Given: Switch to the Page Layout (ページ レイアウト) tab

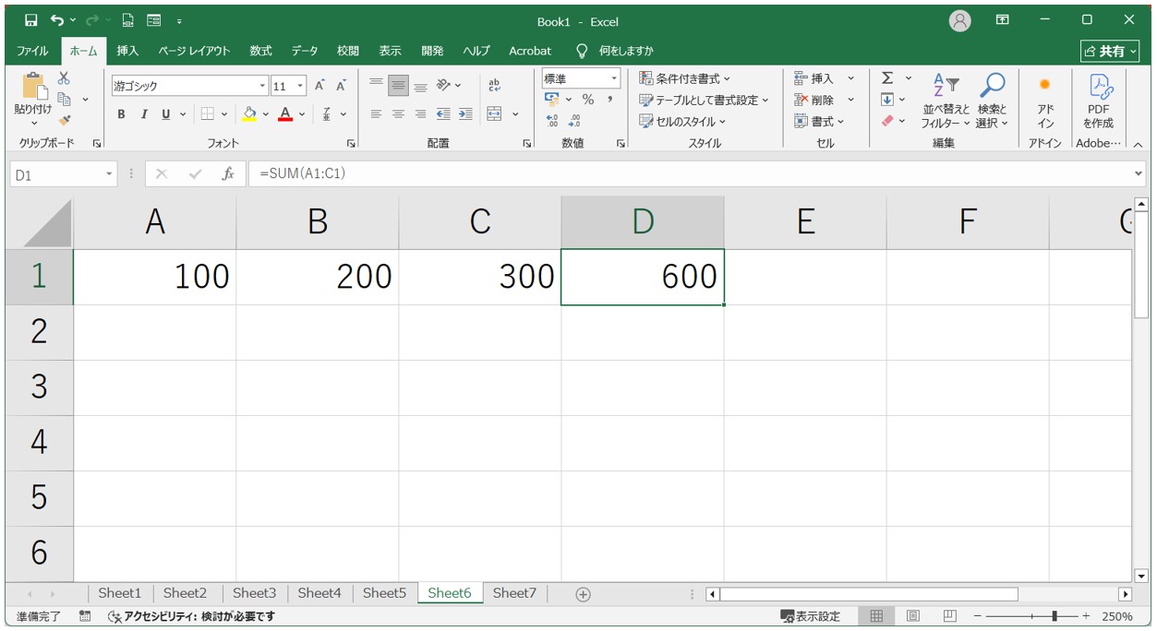Looking at the screenshot, I should (x=194, y=51).
